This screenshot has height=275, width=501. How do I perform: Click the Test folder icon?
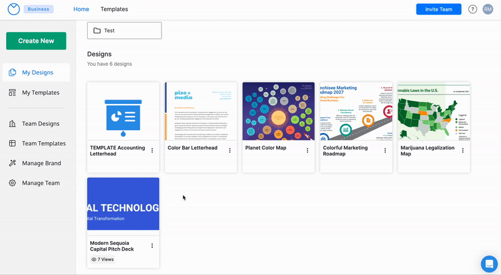pyautogui.click(x=97, y=31)
